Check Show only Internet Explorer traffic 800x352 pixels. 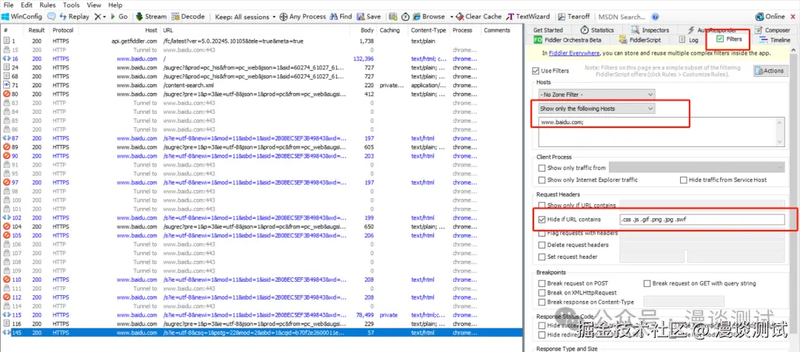coord(541,180)
